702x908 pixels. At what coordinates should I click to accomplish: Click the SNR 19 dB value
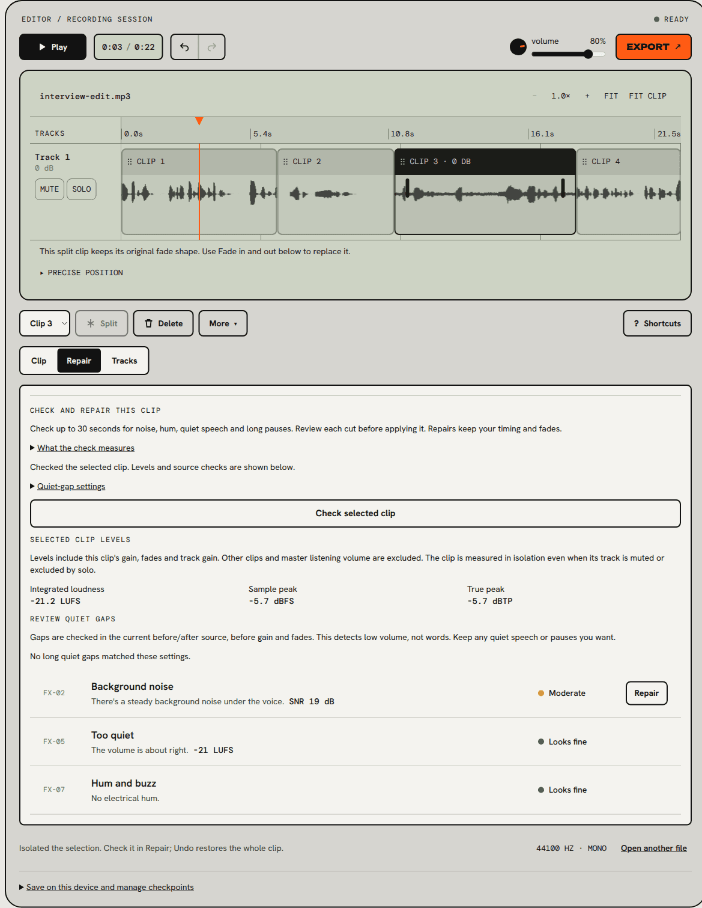(x=312, y=702)
